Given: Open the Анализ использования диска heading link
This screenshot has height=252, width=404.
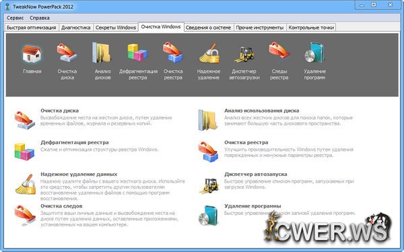Looking at the screenshot, I should tap(261, 111).
